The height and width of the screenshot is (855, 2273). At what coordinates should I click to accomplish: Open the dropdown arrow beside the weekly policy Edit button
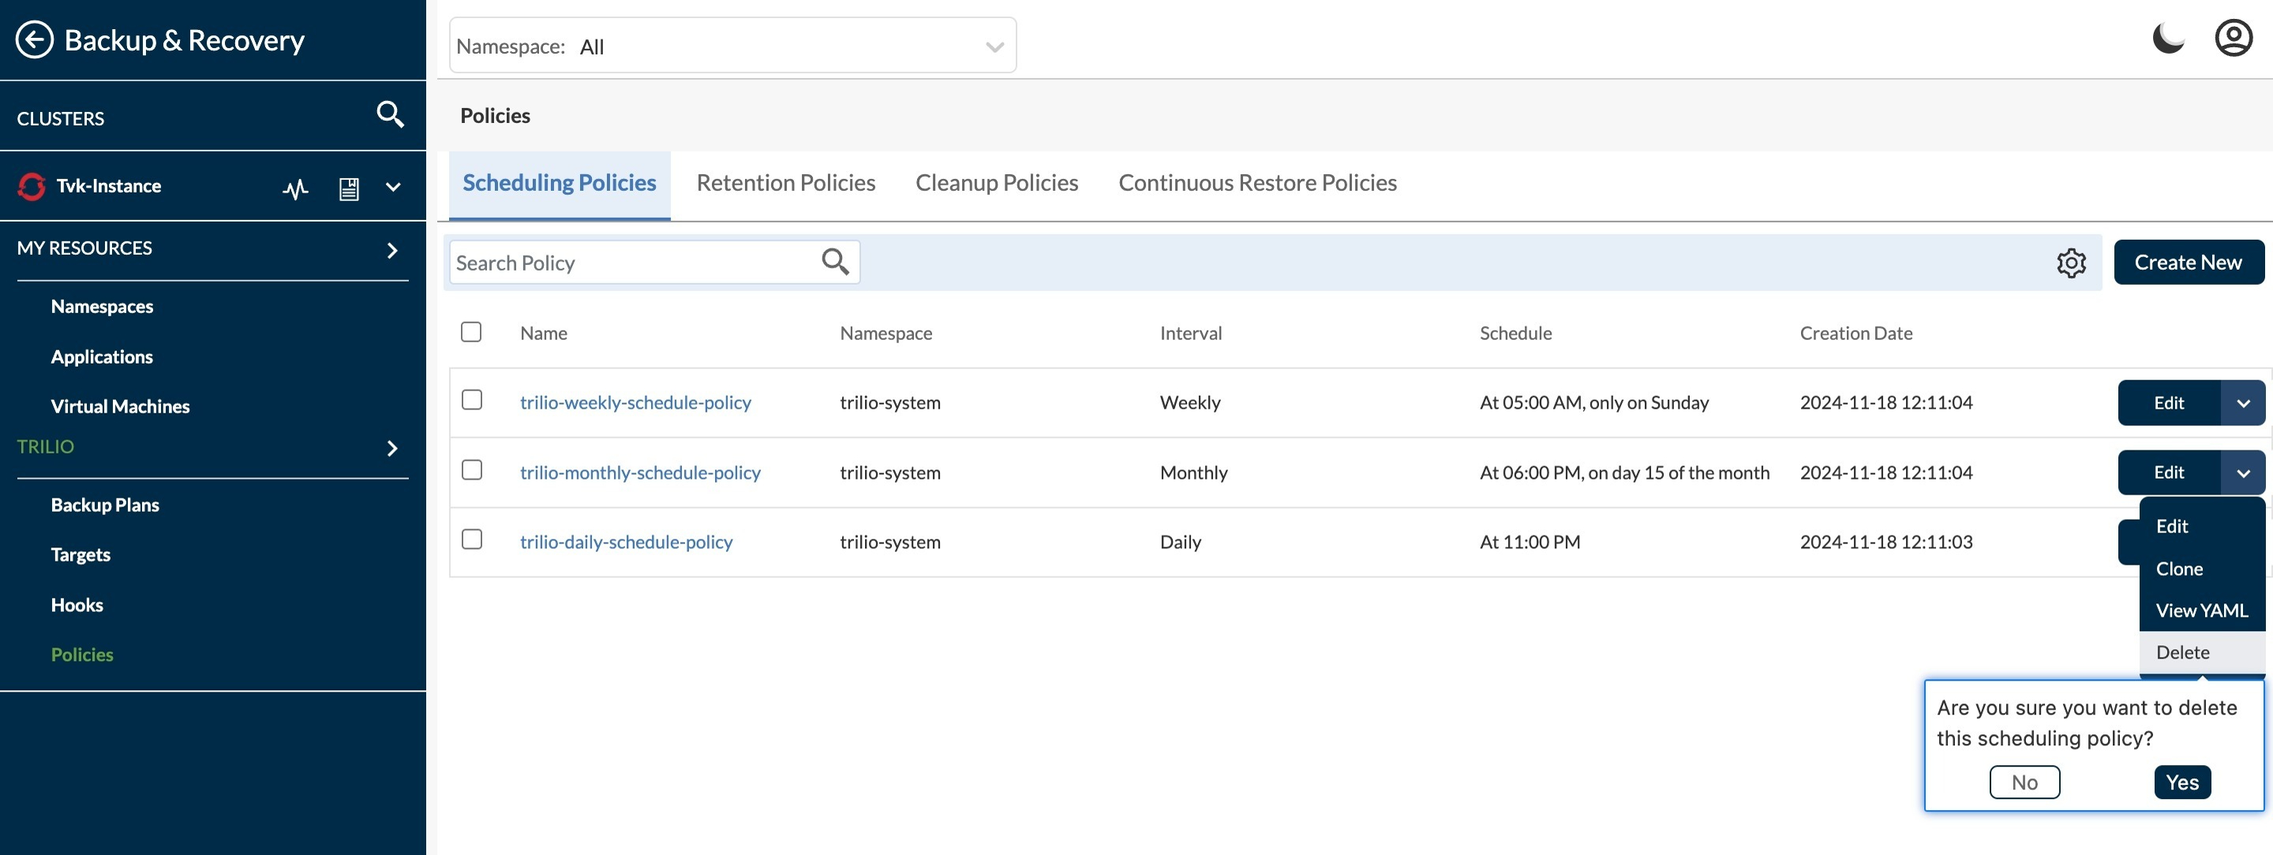click(2244, 403)
